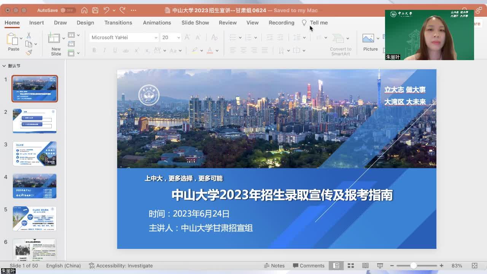
Task: Open the more options ellipsis in title bar
Action: tap(133, 10)
